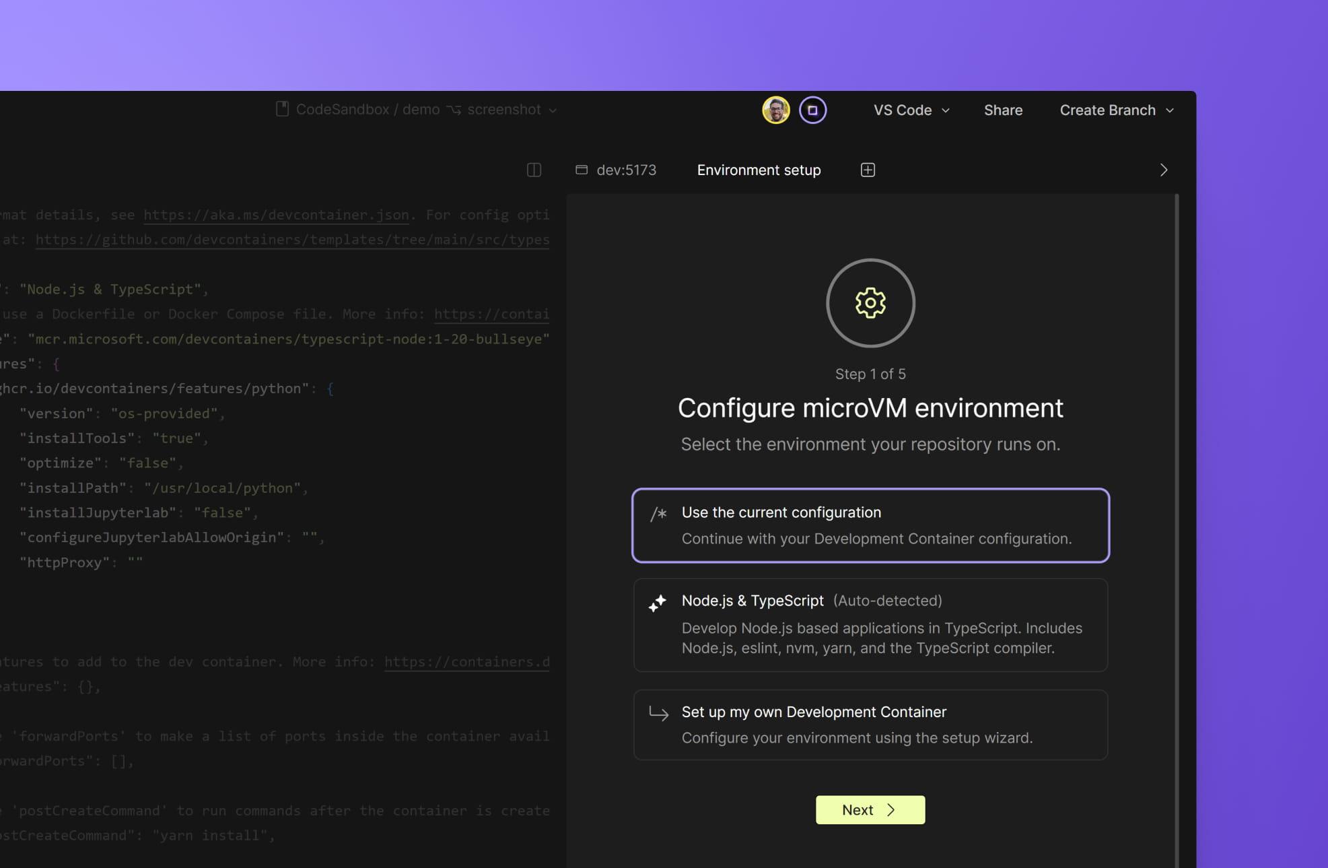1328x868 pixels.
Task: Click the browser icon beside dev:5173
Action: (582, 170)
